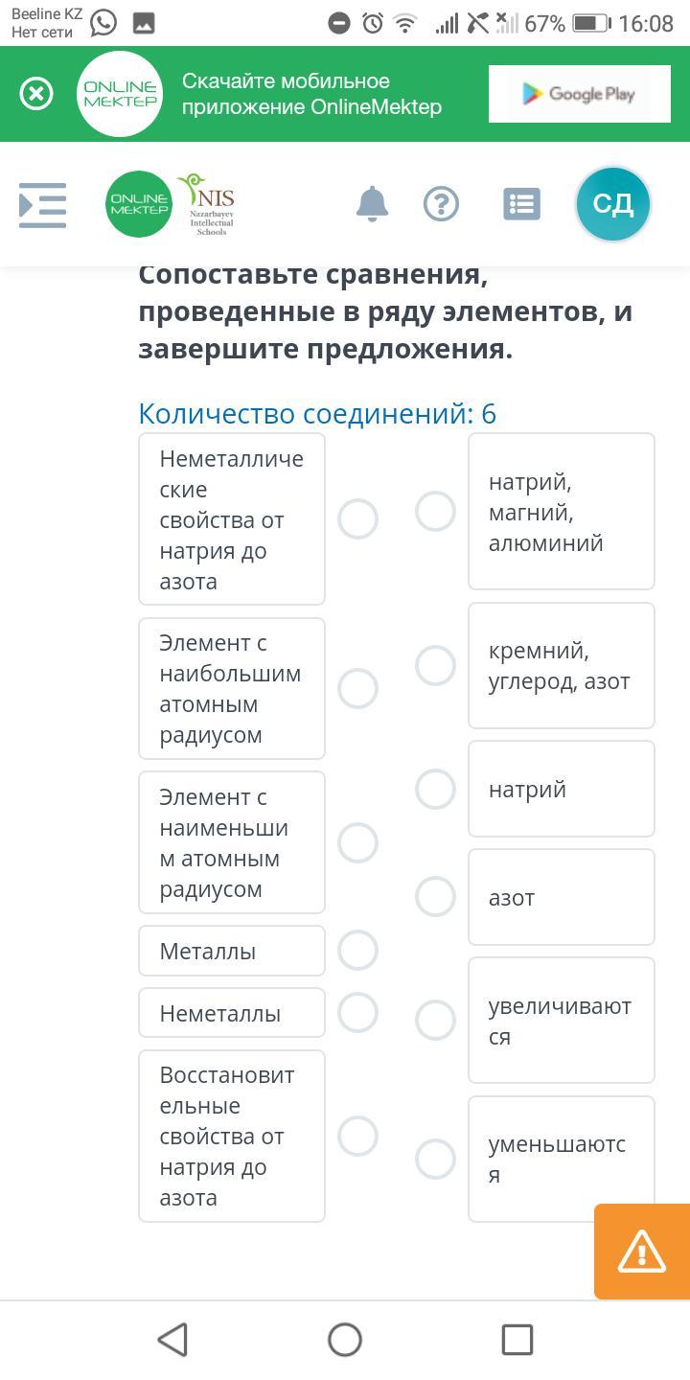This screenshot has width=690, height=1380.
Task: Tap the Android back navigation button
Action: point(172,1340)
